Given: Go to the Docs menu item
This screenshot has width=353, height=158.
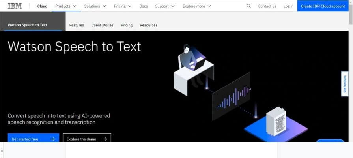Looking at the screenshot, I should point(144,6).
